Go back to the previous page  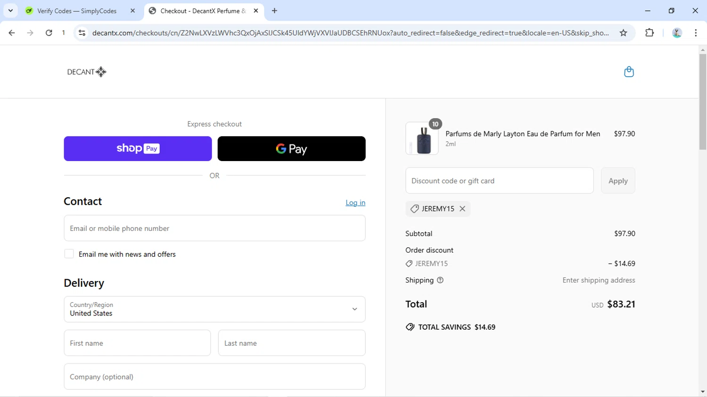12,33
